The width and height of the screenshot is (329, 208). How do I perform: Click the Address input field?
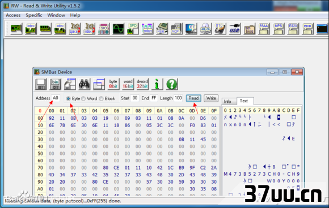pos(56,98)
